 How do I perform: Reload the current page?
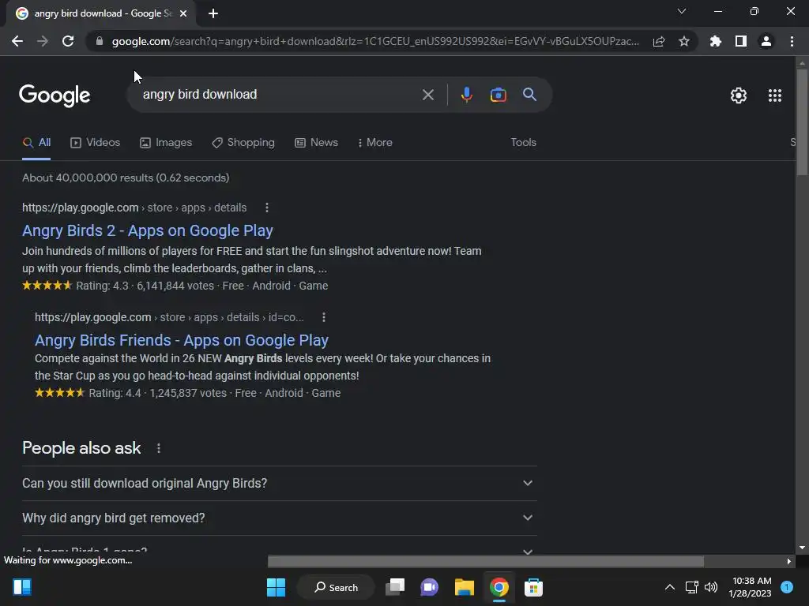[68, 41]
